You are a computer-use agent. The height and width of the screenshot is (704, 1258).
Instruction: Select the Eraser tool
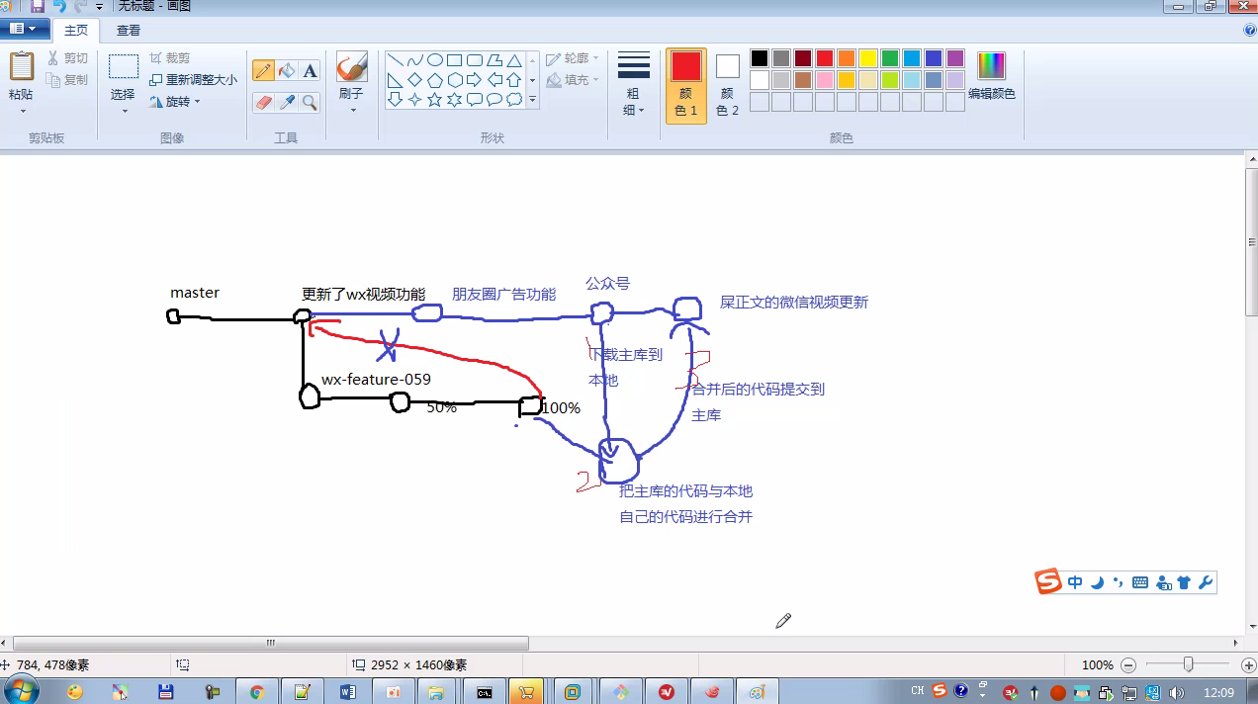(x=263, y=102)
